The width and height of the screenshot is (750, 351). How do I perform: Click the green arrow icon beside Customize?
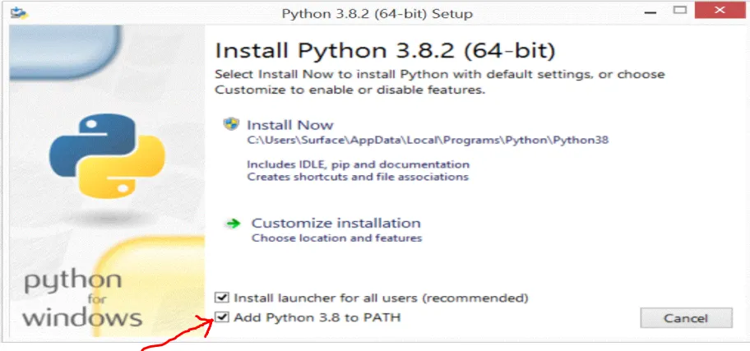coord(233,224)
